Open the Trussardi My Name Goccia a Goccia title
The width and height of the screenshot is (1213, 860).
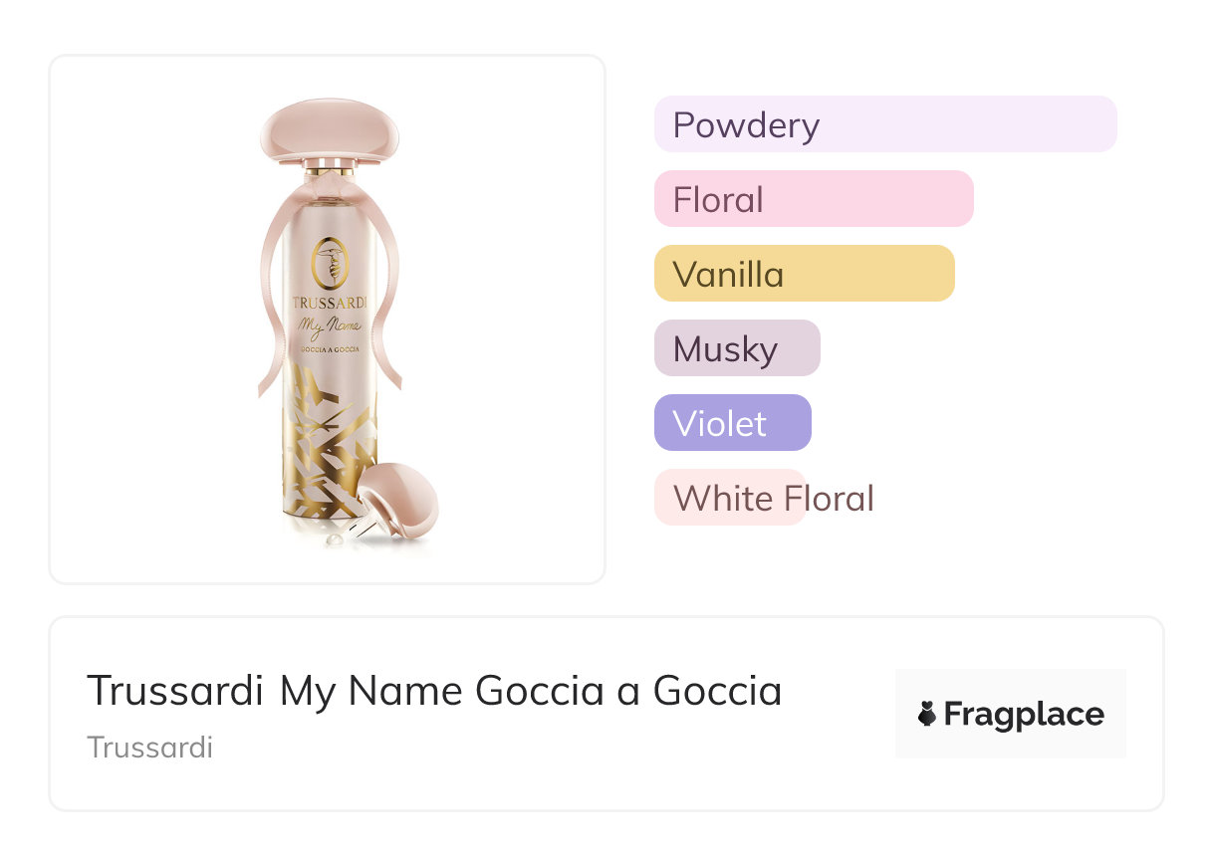[x=434, y=691]
